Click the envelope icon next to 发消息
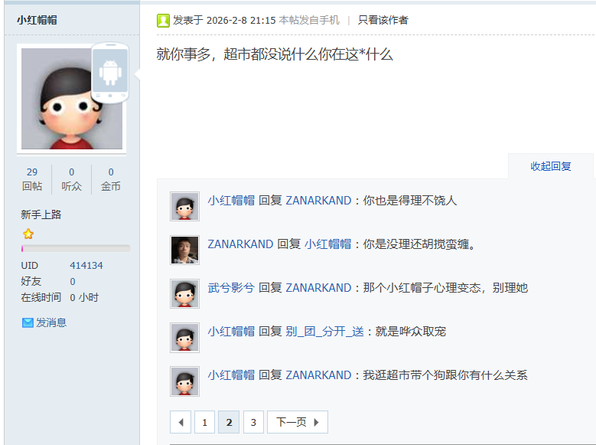Image resolution: width=596 pixels, height=445 pixels. [28, 322]
